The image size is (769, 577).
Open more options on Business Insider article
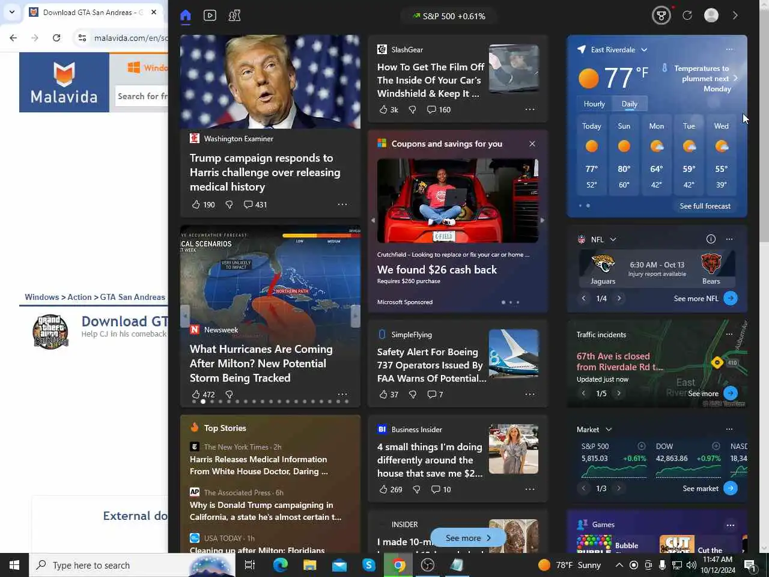(x=530, y=489)
